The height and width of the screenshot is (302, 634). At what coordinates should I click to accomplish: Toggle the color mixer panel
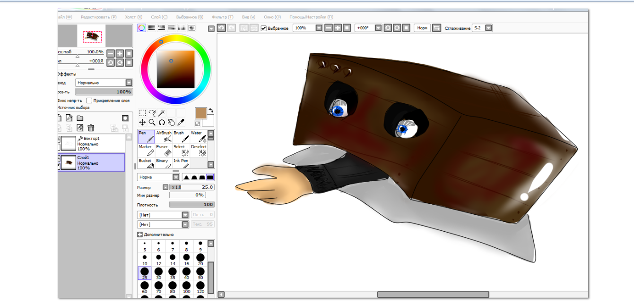click(172, 28)
